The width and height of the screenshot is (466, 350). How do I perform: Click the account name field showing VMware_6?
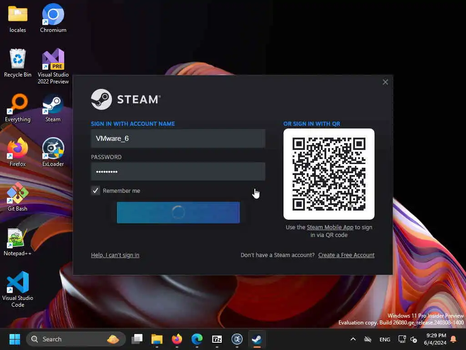point(178,139)
